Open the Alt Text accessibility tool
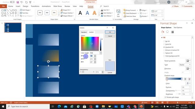 pyautogui.click(x=118, y=13)
